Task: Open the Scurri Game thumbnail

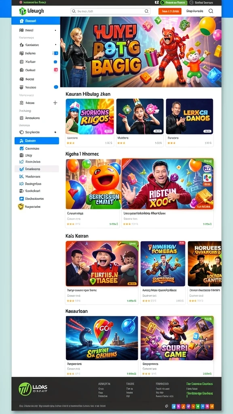Action: click(x=177, y=338)
